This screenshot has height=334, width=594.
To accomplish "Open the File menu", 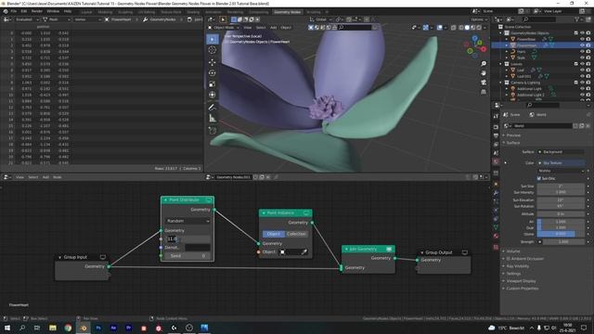I will click(14, 11).
